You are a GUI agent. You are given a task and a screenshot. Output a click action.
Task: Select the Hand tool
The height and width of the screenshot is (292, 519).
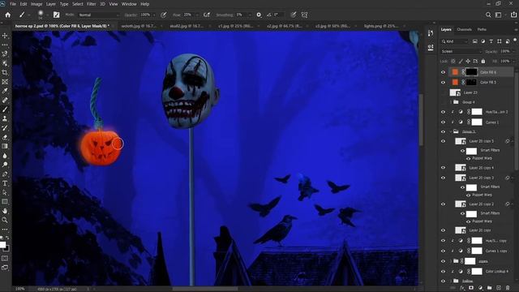[5, 211]
